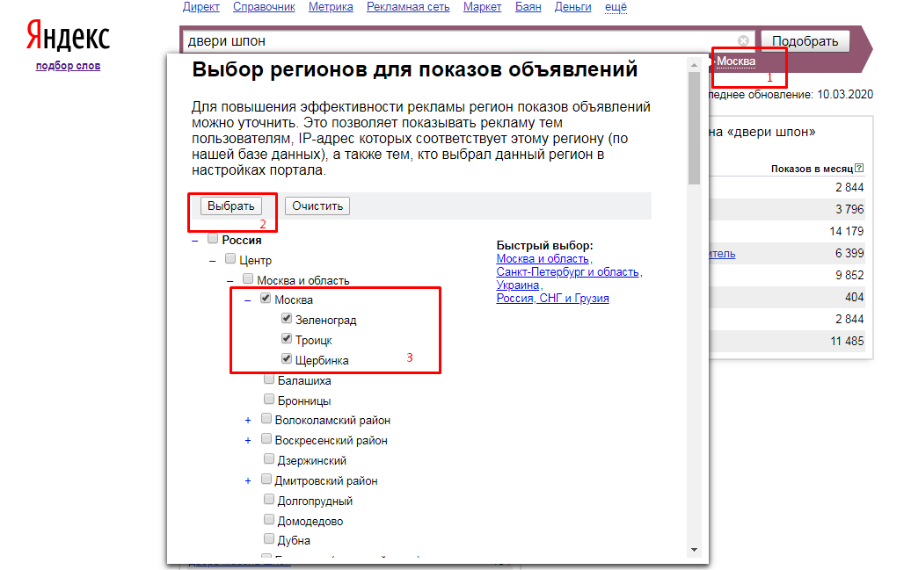Open the Москва region selector link
This screenshot has height=570, width=911.
[735, 61]
